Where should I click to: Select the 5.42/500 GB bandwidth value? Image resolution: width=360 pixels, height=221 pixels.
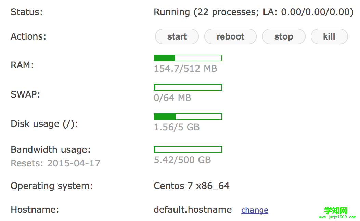click(x=182, y=160)
